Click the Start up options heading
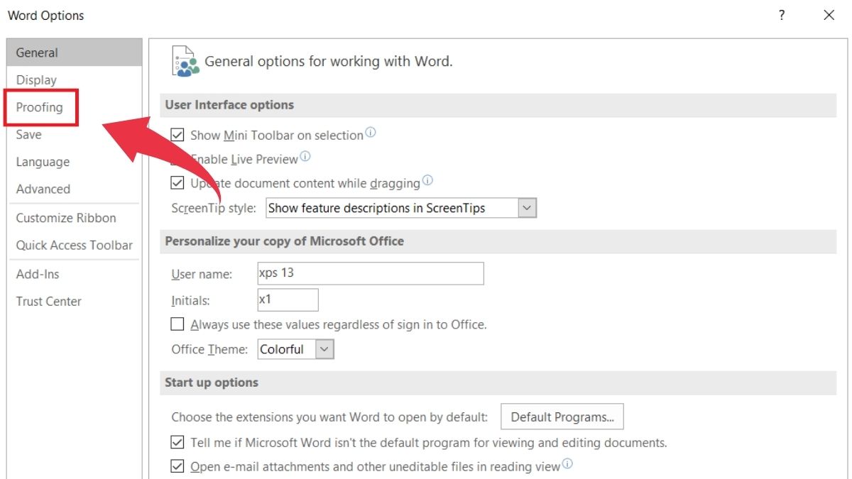This screenshot has width=852, height=479. (x=212, y=382)
